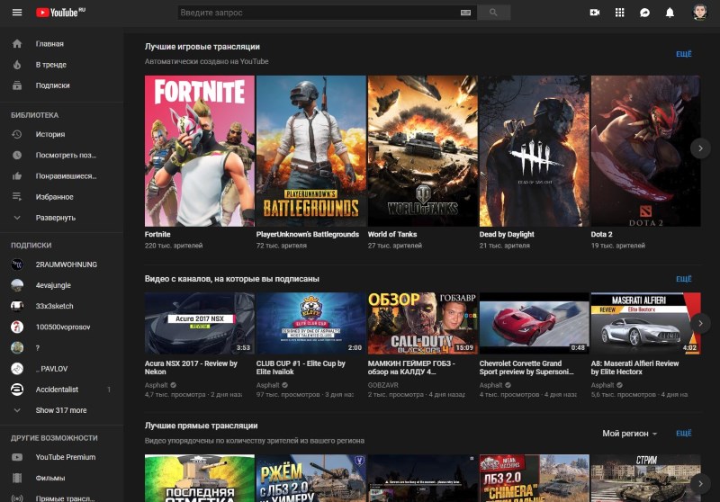
Task: Open the Fortnite game thumbnail
Action: click(x=199, y=150)
